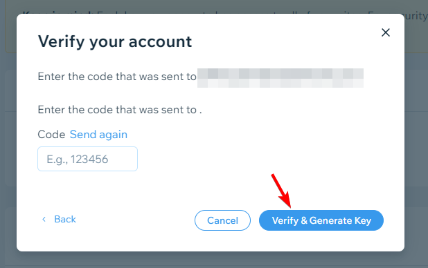This screenshot has width=428, height=268.
Task: Click the word 'Key' on the blue button
Action: (x=363, y=220)
